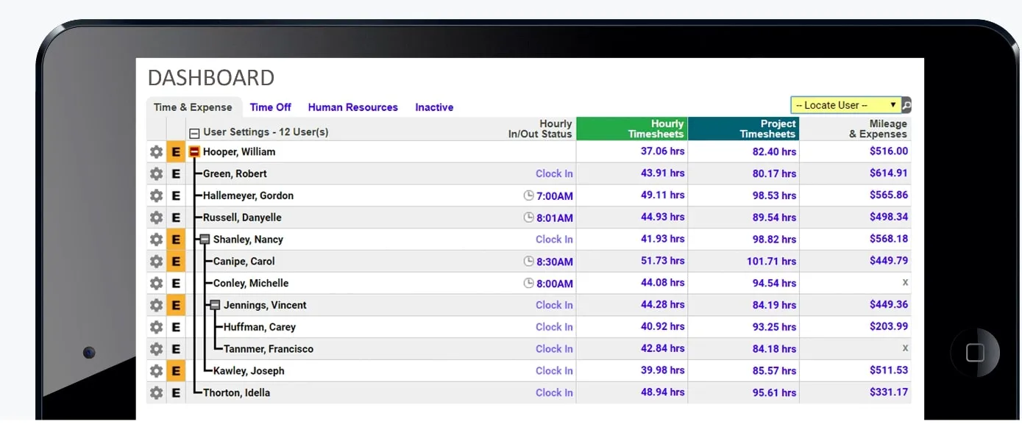This screenshot has height=435, width=1022.
Task: Click the Mileage & Expenses column header
Action: 878,129
